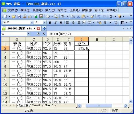Expand the name box dropdown for G2
The image size is (134, 114).
[x=28, y=34]
